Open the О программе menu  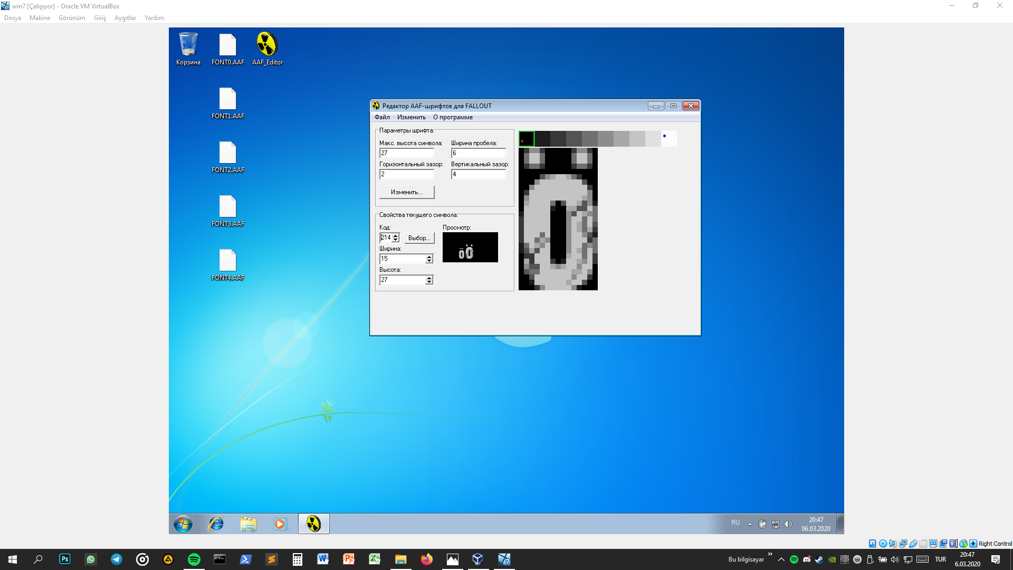(453, 117)
